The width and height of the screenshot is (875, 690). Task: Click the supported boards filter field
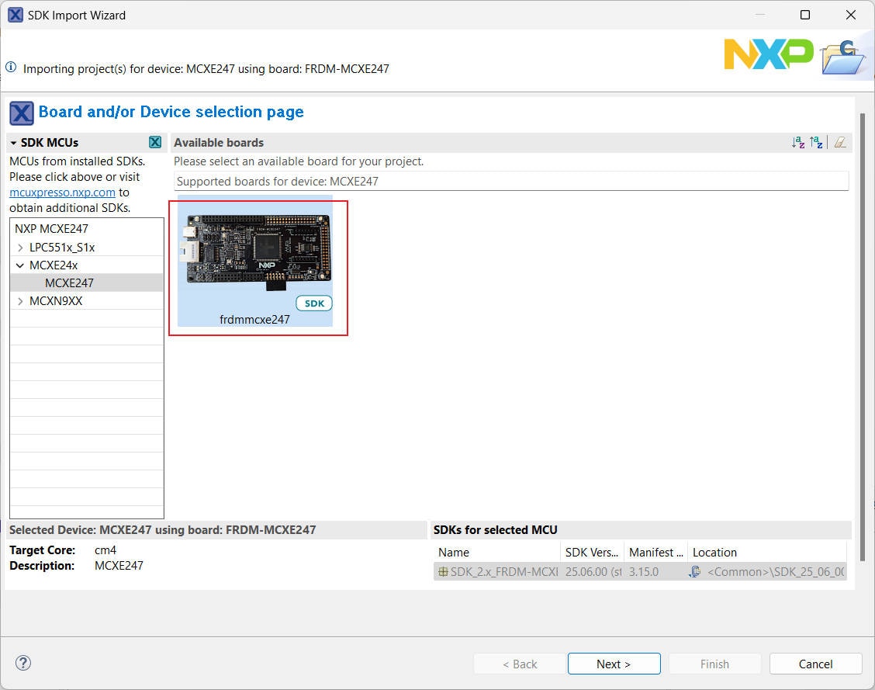click(x=510, y=181)
